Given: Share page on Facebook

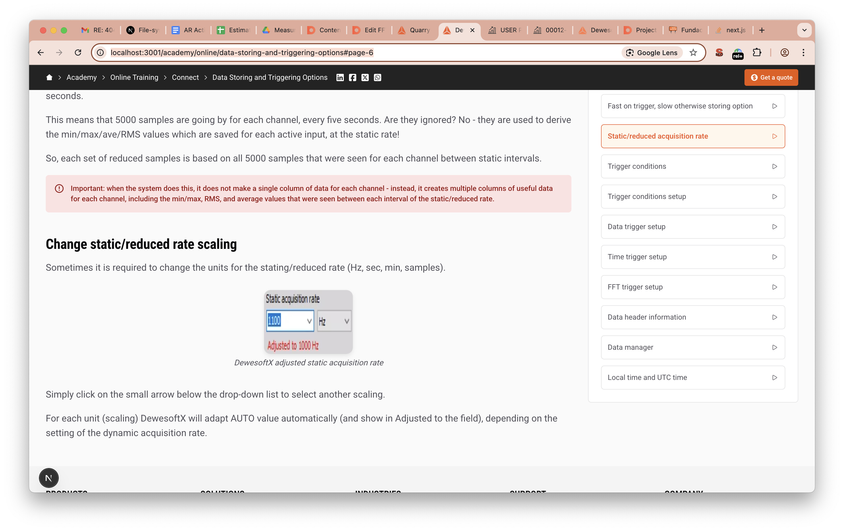Looking at the screenshot, I should pos(352,77).
